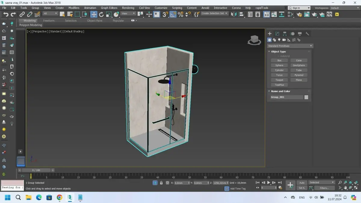This screenshot has height=203, width=361.
Task: Toggle Absolute/Offset transform type-in mode
Action: pyautogui.click(x=168, y=183)
